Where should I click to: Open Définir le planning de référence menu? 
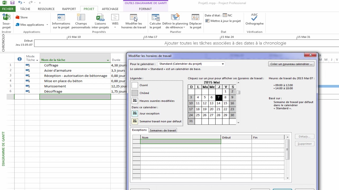tap(175, 21)
